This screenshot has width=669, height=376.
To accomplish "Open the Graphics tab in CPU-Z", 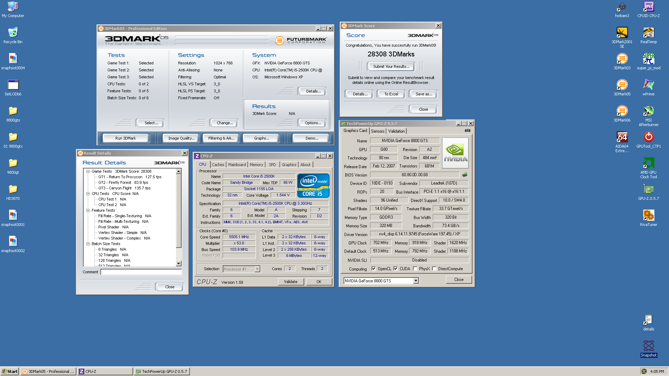I will [x=289, y=165].
